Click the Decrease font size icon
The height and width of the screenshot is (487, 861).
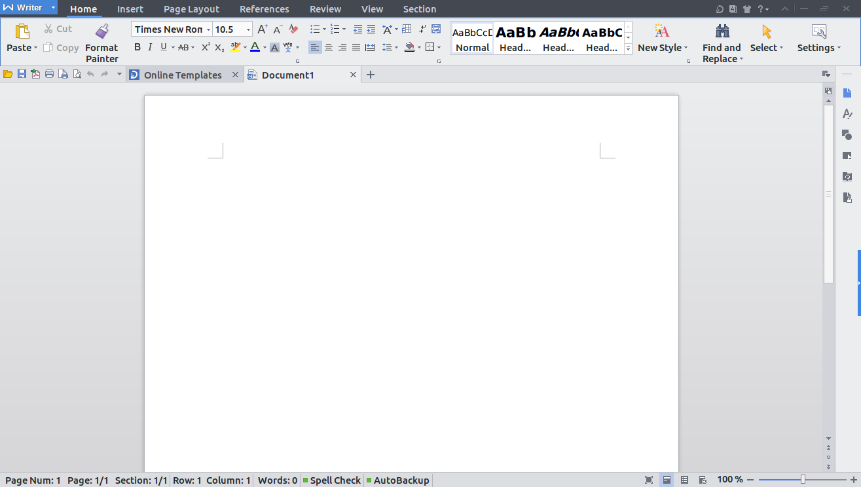pyautogui.click(x=278, y=29)
